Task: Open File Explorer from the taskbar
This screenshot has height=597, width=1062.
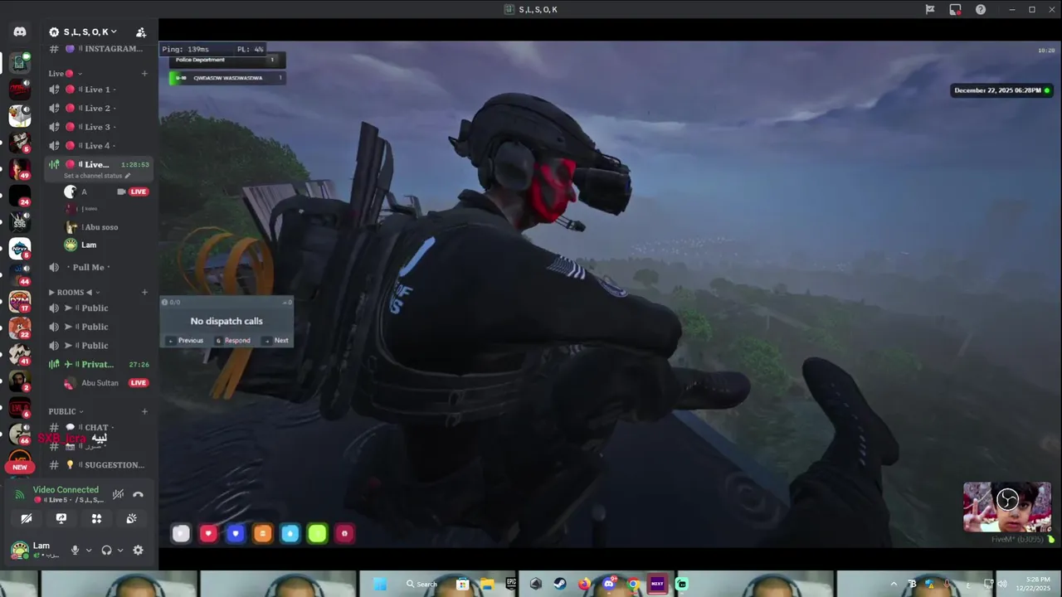Action: pyautogui.click(x=487, y=584)
